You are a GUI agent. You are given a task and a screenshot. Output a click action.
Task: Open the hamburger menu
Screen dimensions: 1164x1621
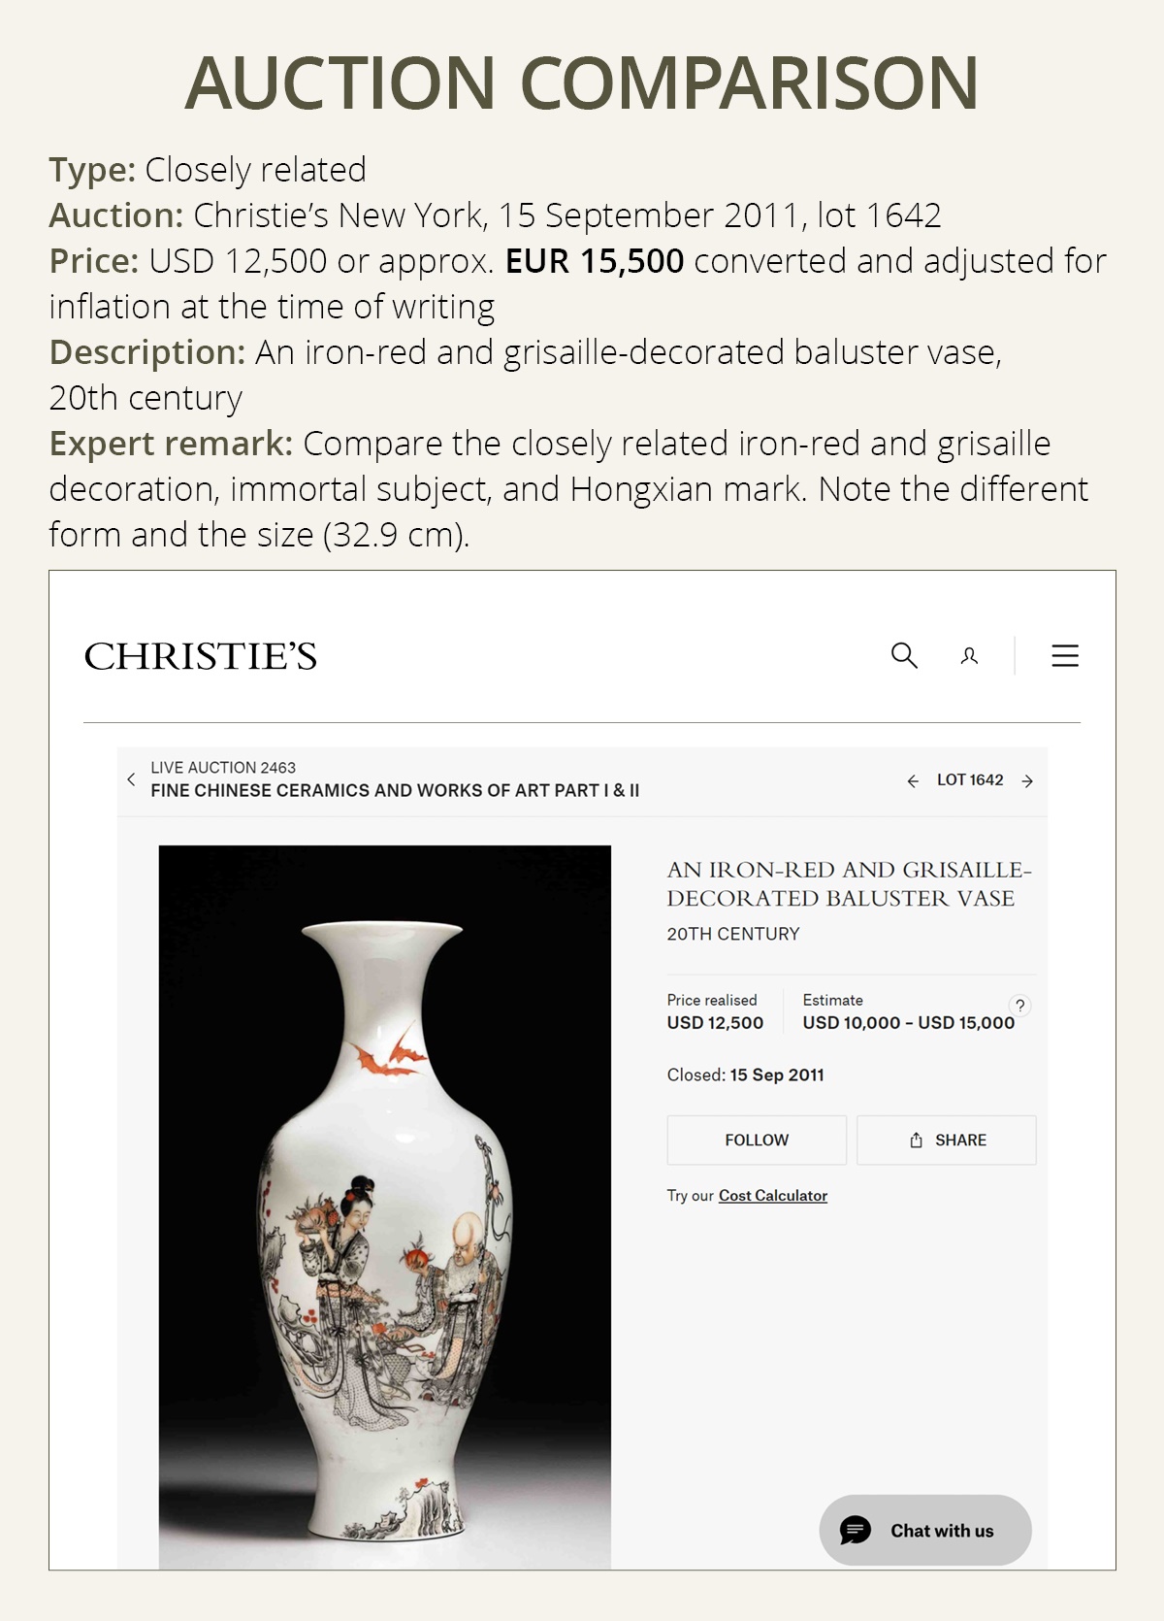[x=1065, y=656]
